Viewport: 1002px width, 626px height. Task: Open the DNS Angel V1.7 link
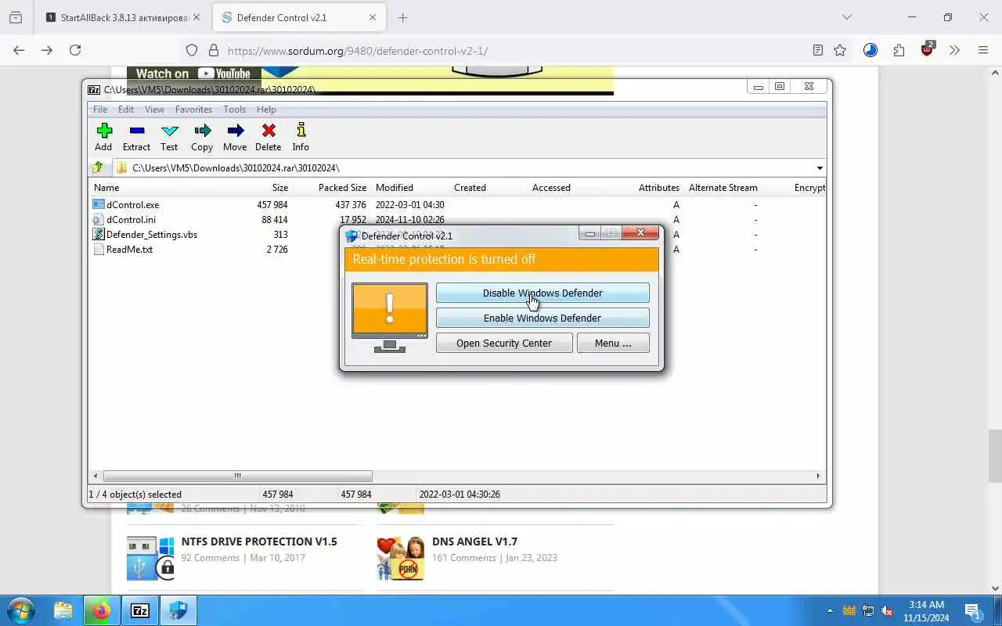(474, 541)
